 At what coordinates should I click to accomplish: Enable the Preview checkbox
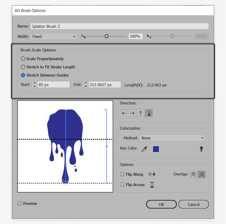[19, 203]
